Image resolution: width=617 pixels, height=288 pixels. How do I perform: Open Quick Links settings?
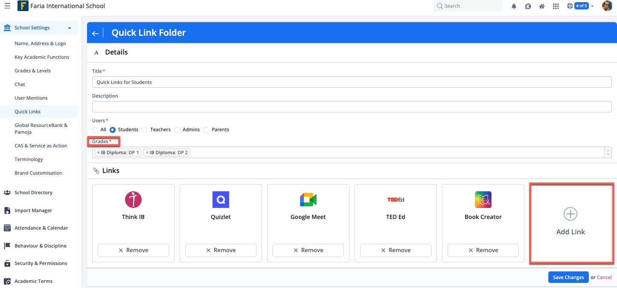(28, 112)
